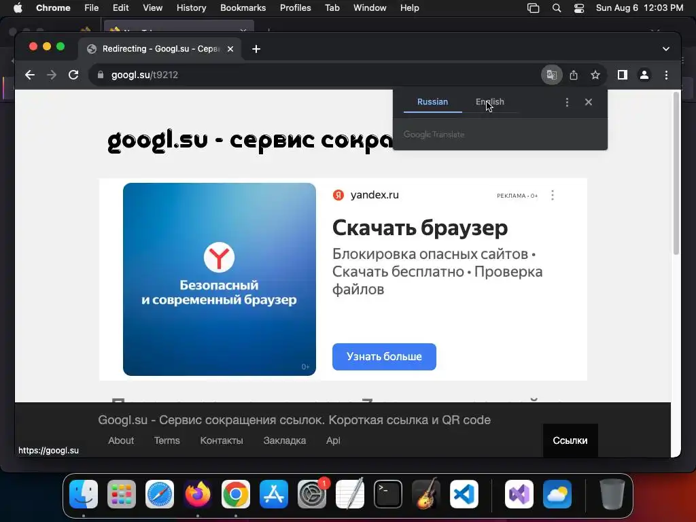This screenshot has width=696, height=522.
Task: Click the Ссылки button
Action: point(570,440)
